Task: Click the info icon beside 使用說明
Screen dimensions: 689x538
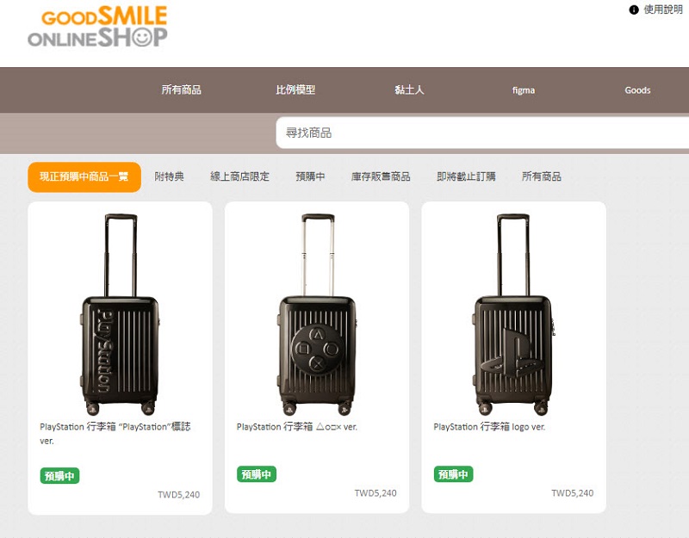Action: 634,9
